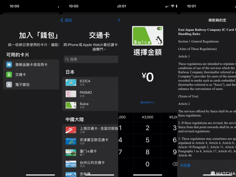Tap keypad digit 2
The image size is (236, 177).
click(x=147, y=128)
